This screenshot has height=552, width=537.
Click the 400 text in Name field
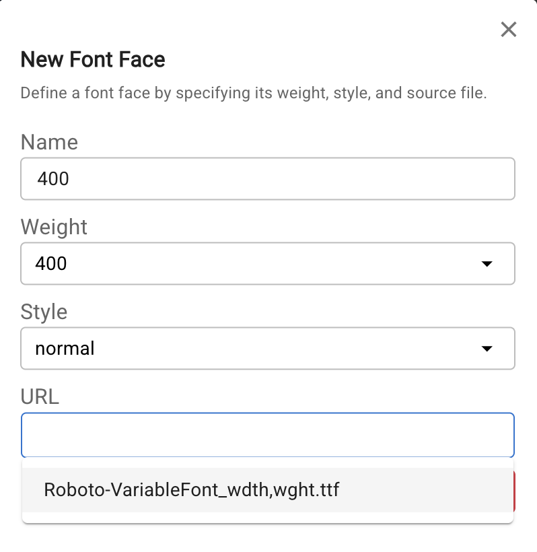(53, 179)
